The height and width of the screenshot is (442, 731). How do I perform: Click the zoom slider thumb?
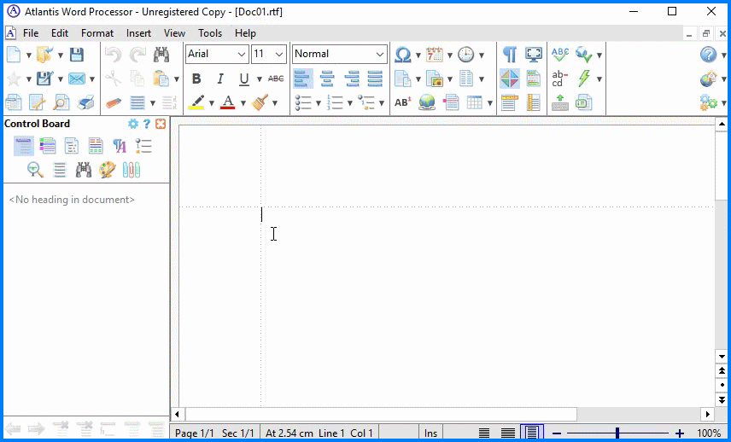(617, 433)
